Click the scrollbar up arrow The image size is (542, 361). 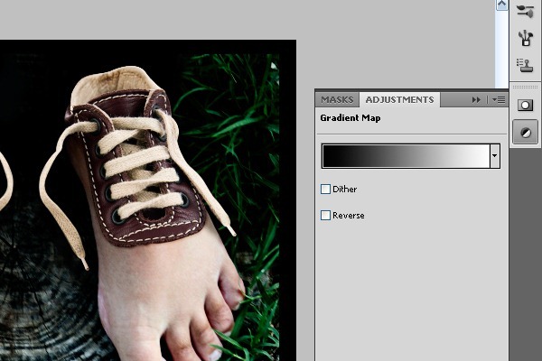(501, 5)
